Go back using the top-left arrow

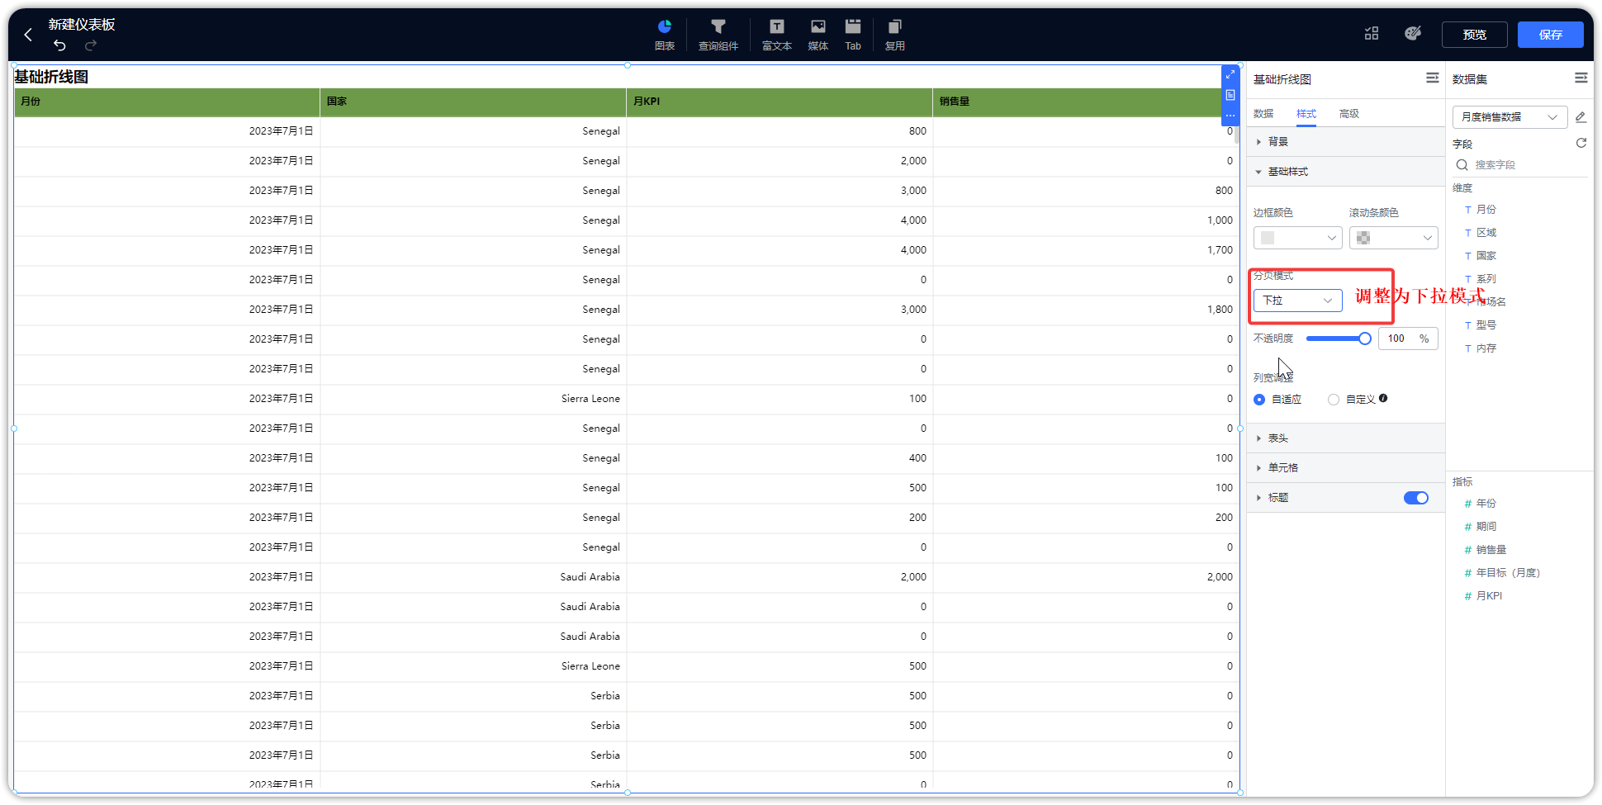(28, 35)
